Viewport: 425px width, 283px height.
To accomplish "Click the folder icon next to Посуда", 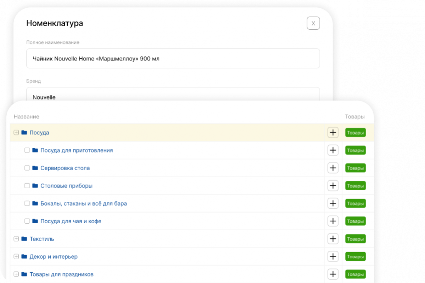I will [24, 133].
